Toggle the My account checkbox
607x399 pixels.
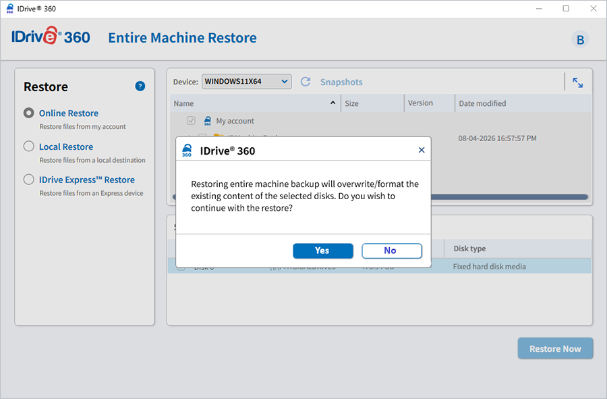191,120
